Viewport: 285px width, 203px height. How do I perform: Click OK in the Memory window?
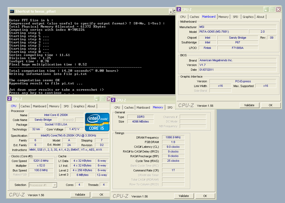[205, 196]
